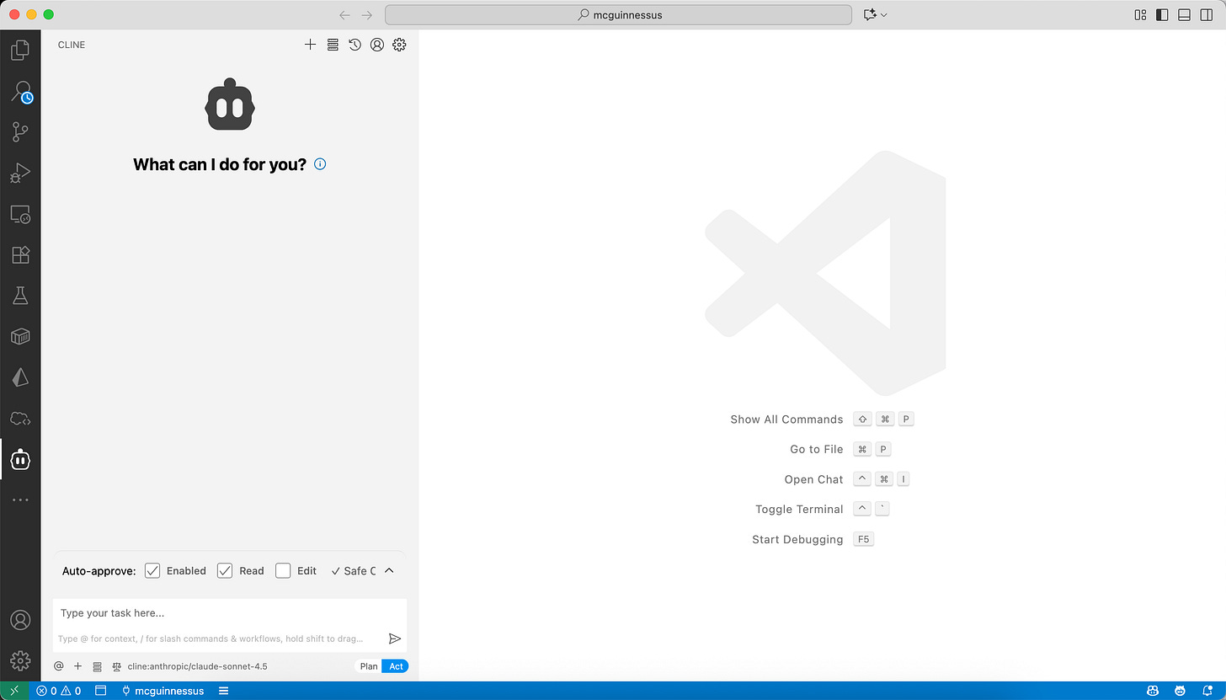Open notifications bell in status bar
The width and height of the screenshot is (1226, 700).
tap(1207, 691)
